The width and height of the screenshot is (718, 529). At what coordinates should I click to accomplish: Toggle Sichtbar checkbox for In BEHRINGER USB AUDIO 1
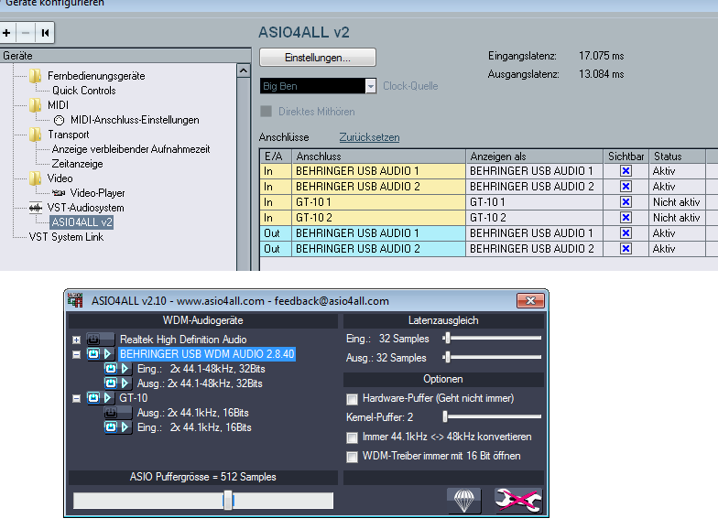click(x=626, y=170)
